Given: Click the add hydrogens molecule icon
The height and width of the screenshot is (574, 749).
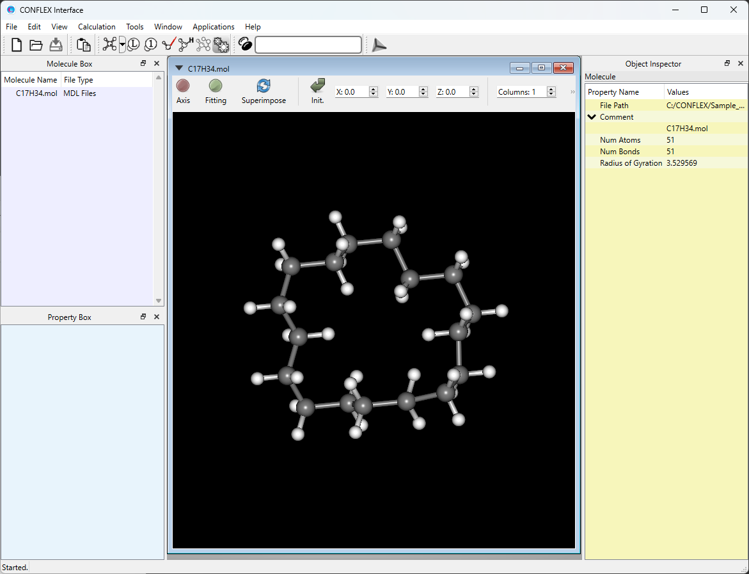Looking at the screenshot, I should [185, 44].
